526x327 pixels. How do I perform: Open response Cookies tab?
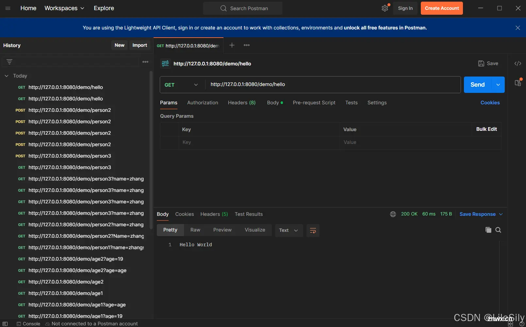pyautogui.click(x=185, y=214)
